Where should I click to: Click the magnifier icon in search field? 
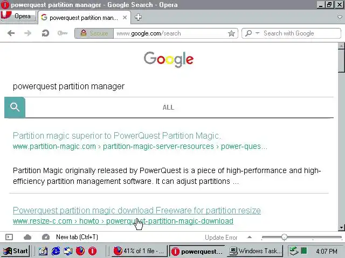click(x=249, y=33)
